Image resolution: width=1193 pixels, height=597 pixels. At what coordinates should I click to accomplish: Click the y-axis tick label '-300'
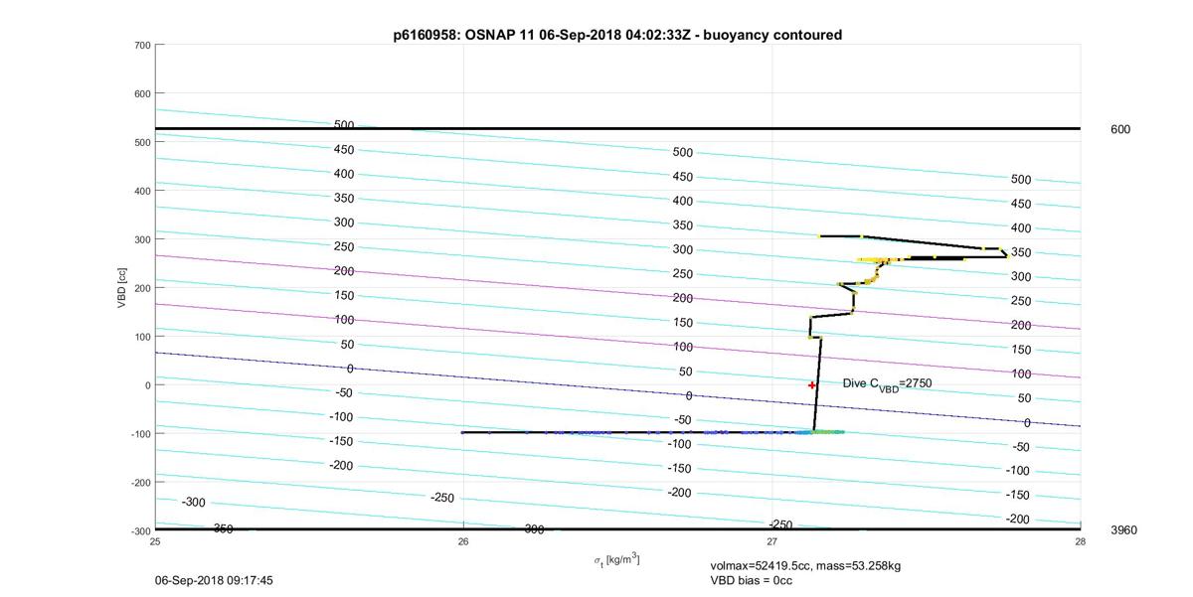tap(139, 530)
